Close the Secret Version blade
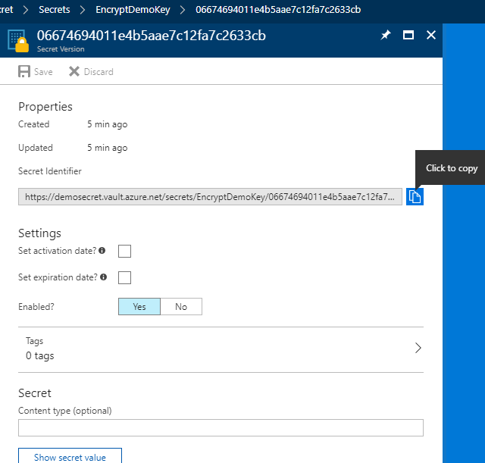Screen dimensions: 485x463 coord(431,35)
